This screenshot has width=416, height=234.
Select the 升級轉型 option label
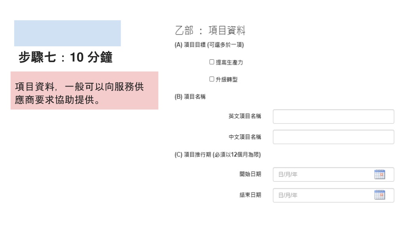coord(227,79)
